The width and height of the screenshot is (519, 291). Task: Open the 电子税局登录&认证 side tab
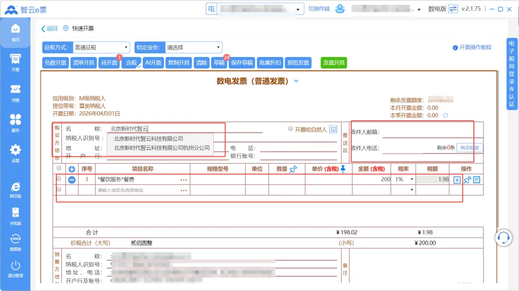tap(512, 74)
